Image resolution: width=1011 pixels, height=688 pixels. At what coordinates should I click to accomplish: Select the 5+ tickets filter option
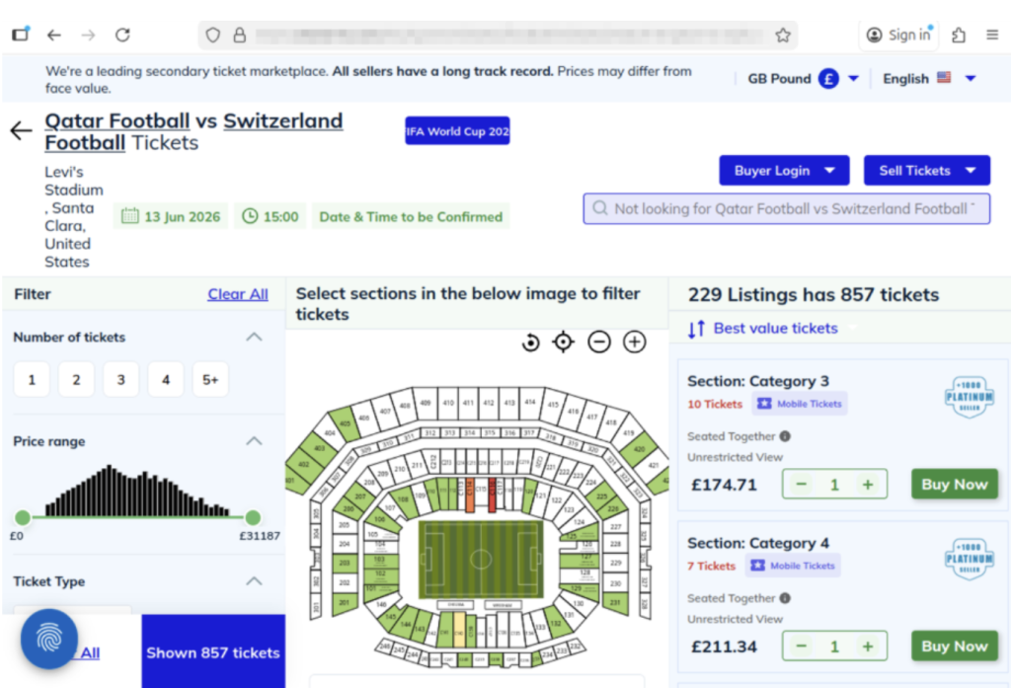point(210,379)
